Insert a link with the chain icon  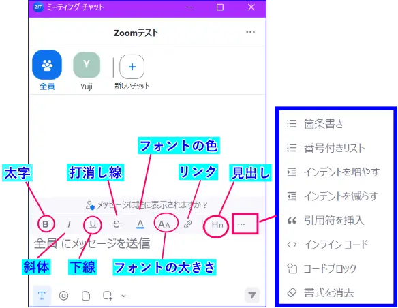[187, 224]
